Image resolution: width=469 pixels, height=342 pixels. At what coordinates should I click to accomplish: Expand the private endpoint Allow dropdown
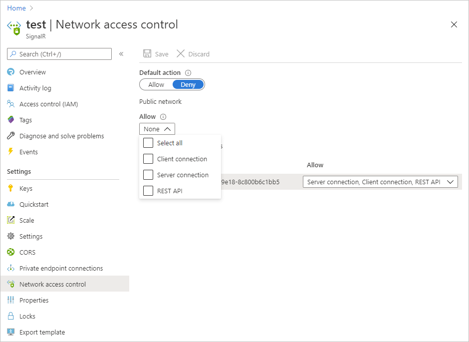pyautogui.click(x=380, y=182)
